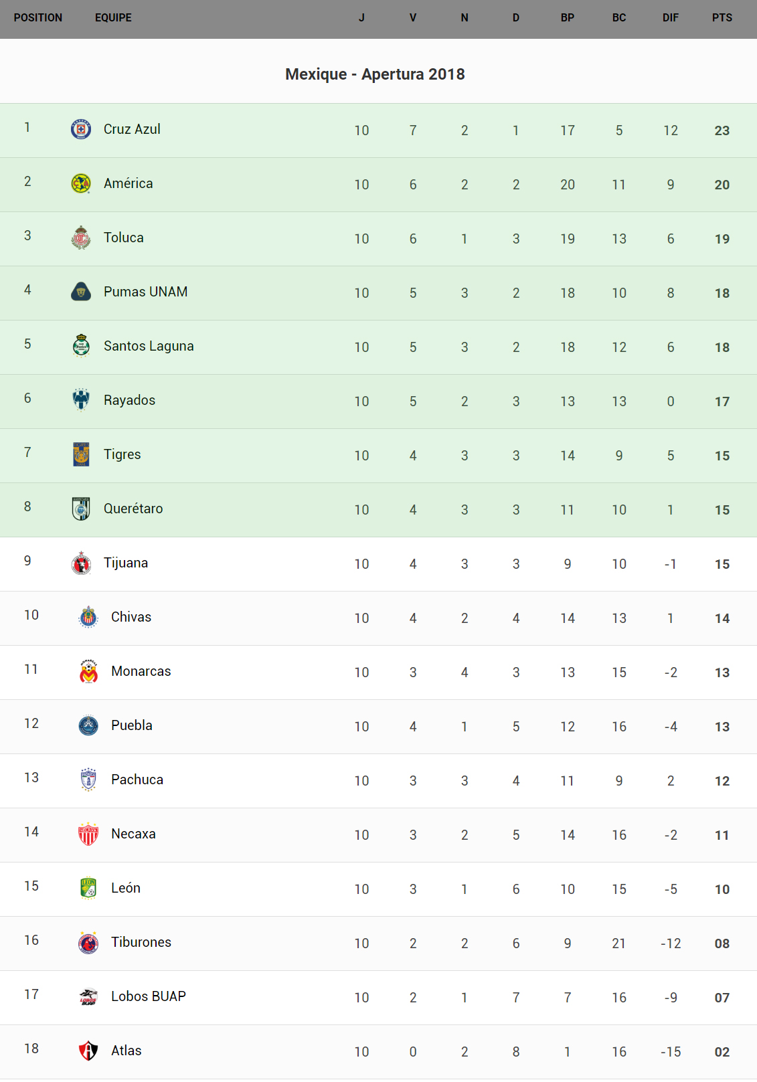
Task: Click the Tigres team crest
Action: (x=81, y=454)
